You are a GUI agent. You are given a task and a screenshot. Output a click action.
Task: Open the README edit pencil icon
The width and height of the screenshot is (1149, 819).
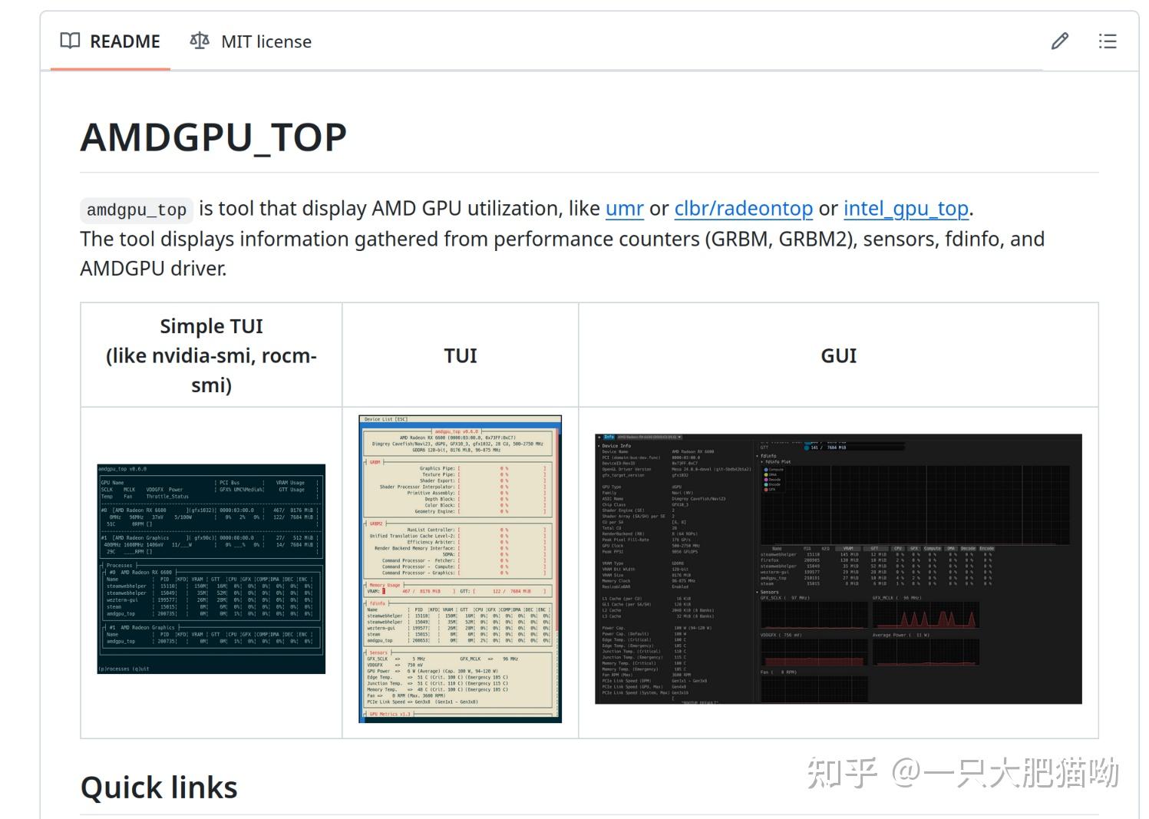pyautogui.click(x=1059, y=41)
